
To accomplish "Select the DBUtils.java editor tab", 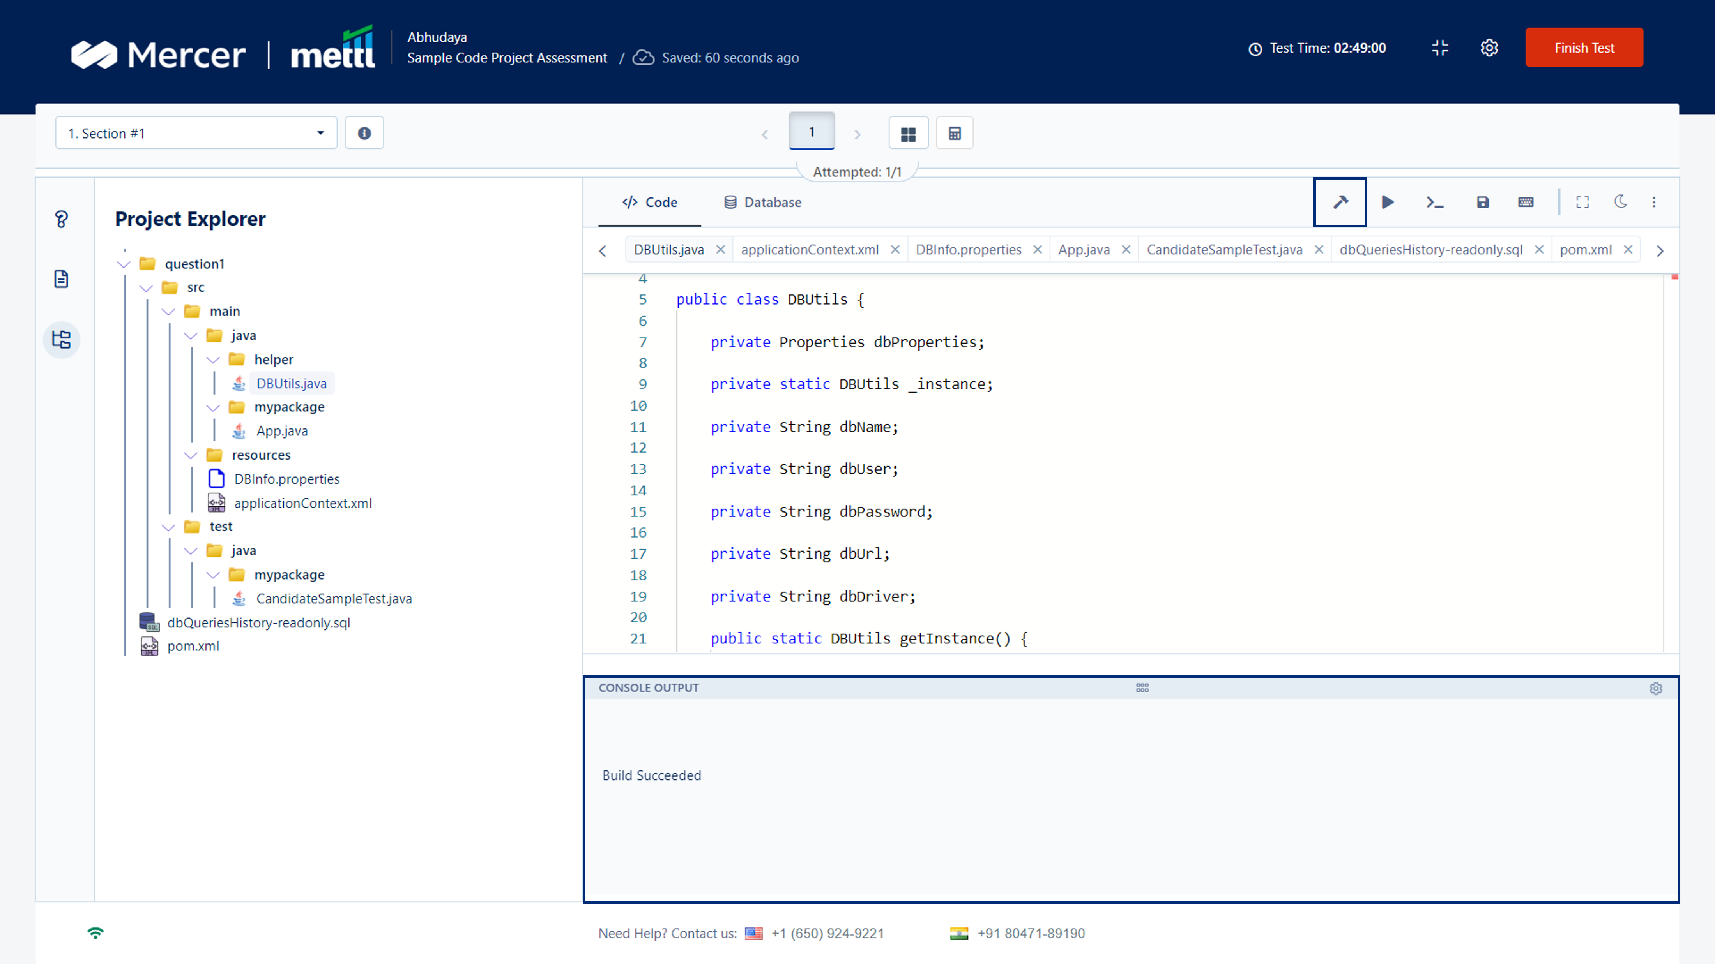I will [x=668, y=250].
